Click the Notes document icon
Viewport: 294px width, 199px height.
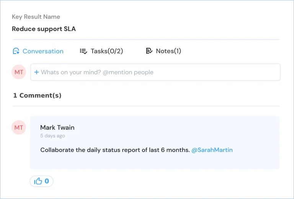(x=149, y=51)
